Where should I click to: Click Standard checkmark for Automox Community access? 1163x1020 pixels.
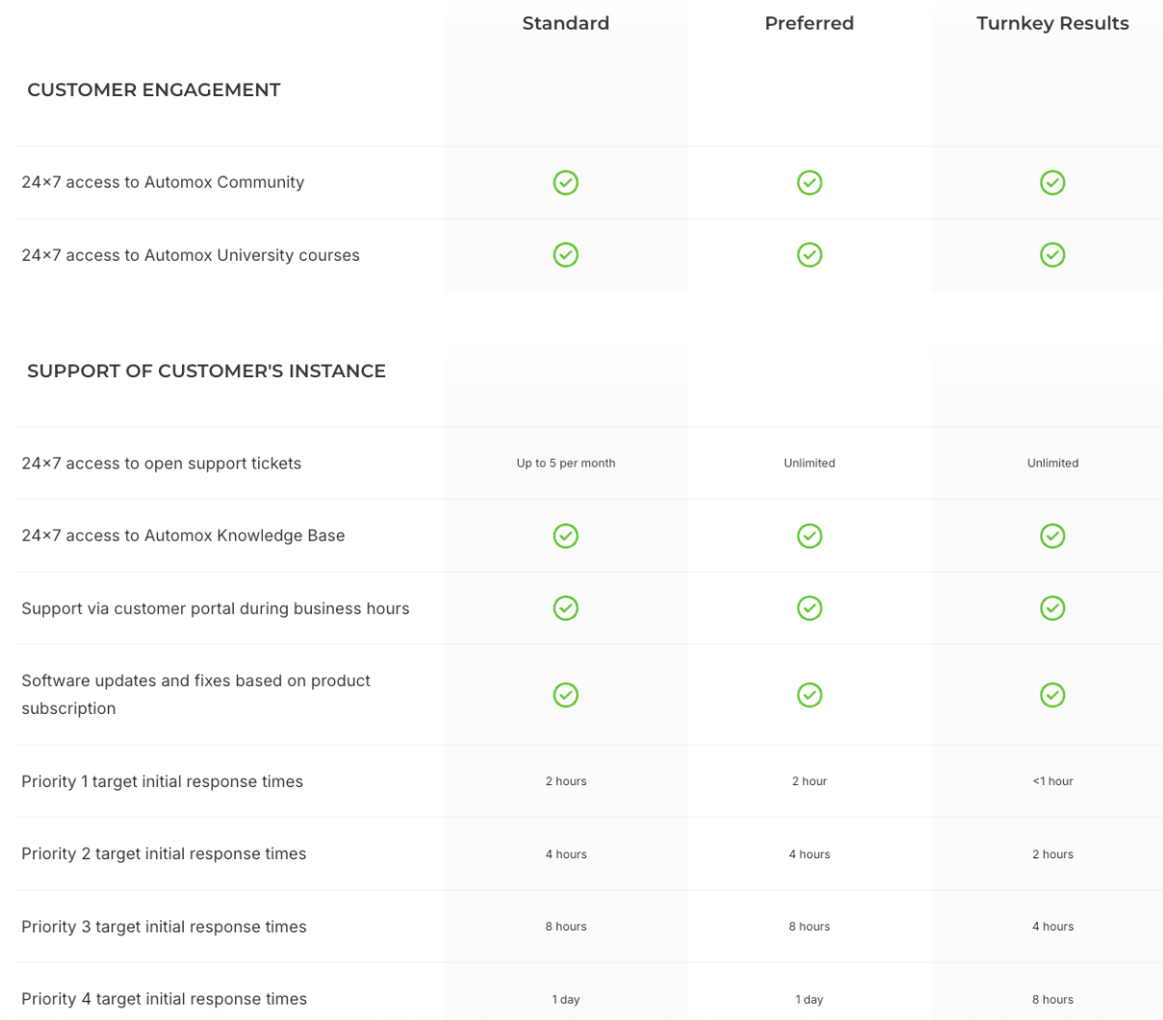point(566,183)
